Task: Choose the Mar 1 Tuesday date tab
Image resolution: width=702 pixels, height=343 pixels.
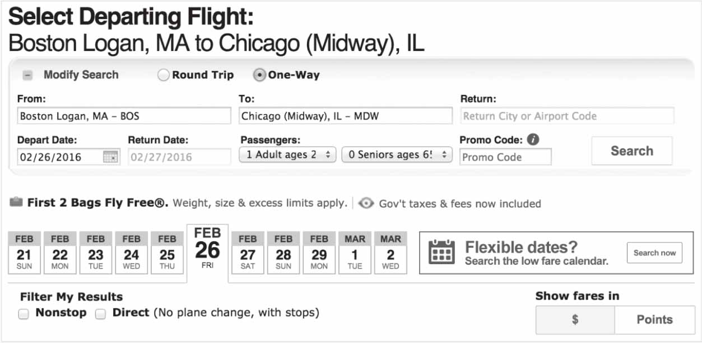Action: (x=355, y=252)
